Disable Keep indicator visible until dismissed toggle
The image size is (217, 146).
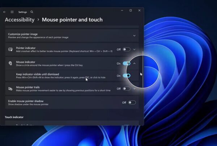(x=127, y=76)
